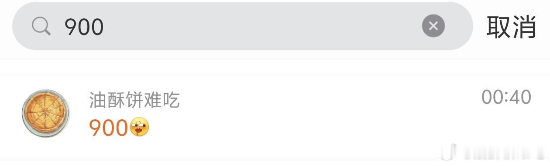The height and width of the screenshot is (166, 550).
Task: Click the contact name 油酥饼难吃
Action: point(134,100)
